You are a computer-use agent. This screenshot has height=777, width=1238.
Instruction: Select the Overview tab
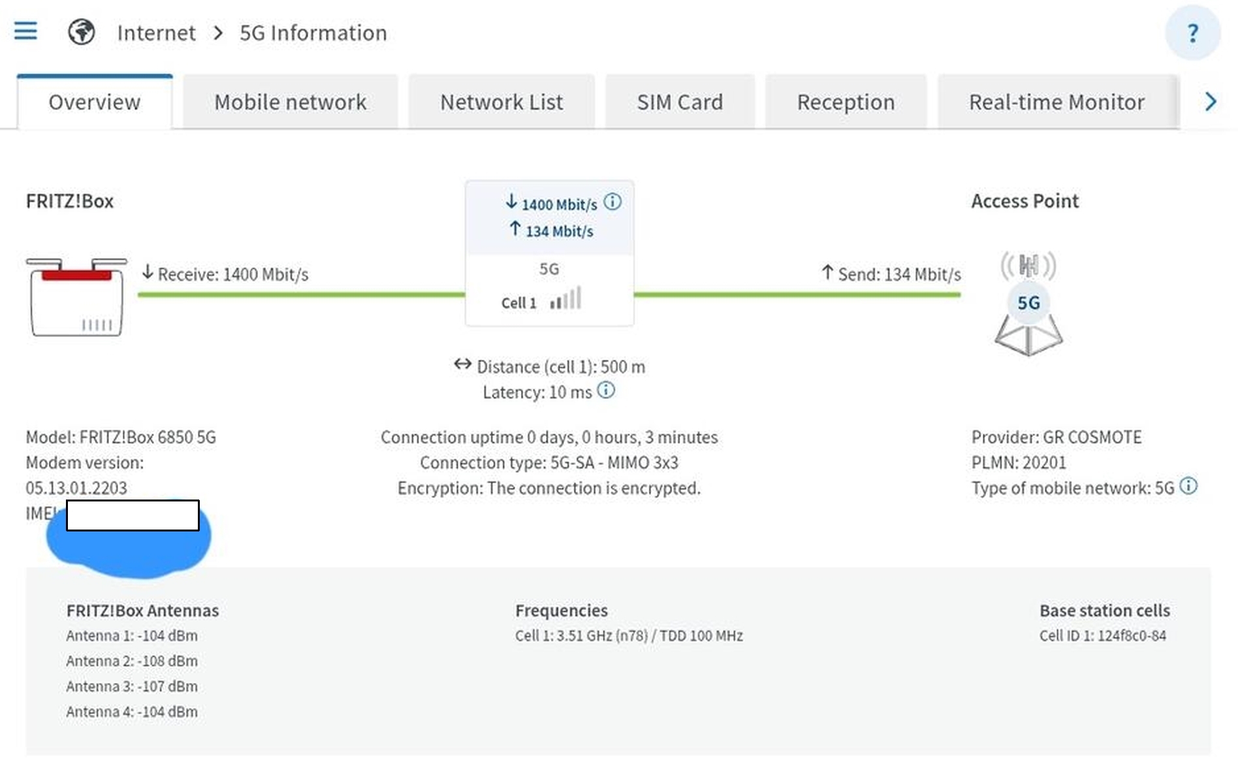coord(95,102)
